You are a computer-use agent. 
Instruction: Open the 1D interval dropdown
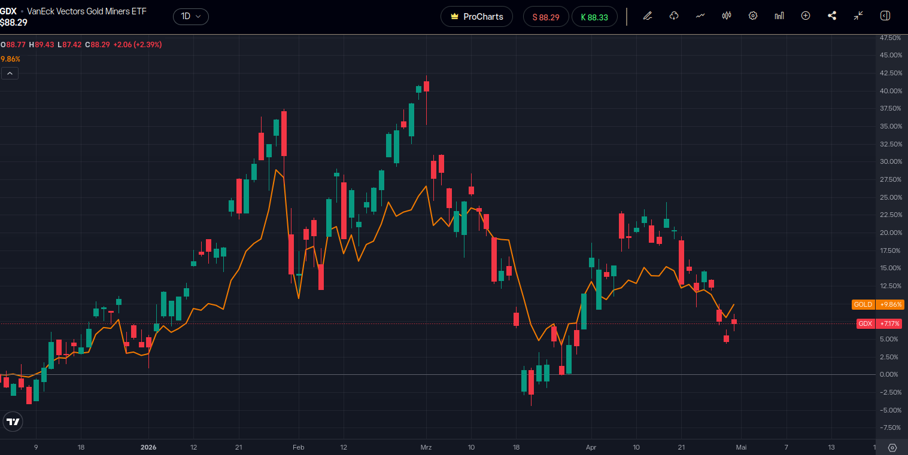pyautogui.click(x=191, y=17)
